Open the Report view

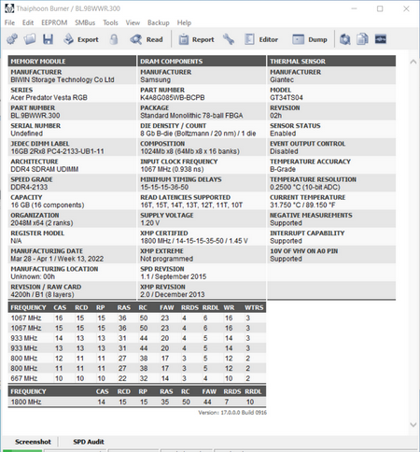click(x=196, y=39)
